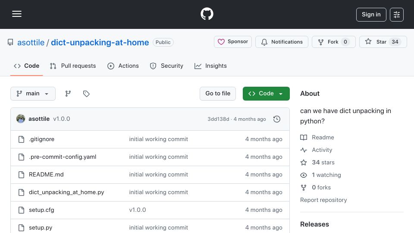414x233 pixels.
Task: Switch to Insights tab
Action: (x=210, y=66)
